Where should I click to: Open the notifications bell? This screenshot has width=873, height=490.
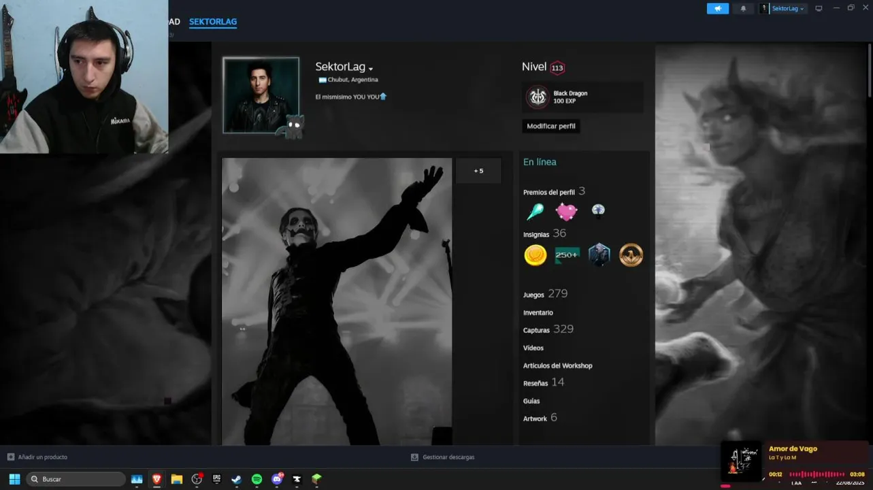[x=743, y=9]
